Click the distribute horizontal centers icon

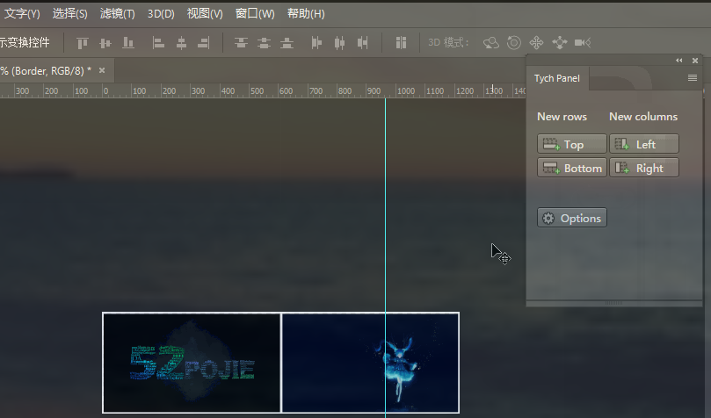339,42
